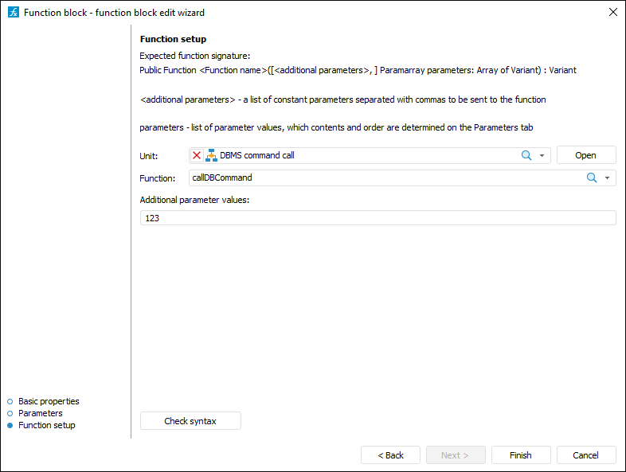The image size is (626, 472).
Task: Click the function block fx title icon
Action: [x=13, y=12]
